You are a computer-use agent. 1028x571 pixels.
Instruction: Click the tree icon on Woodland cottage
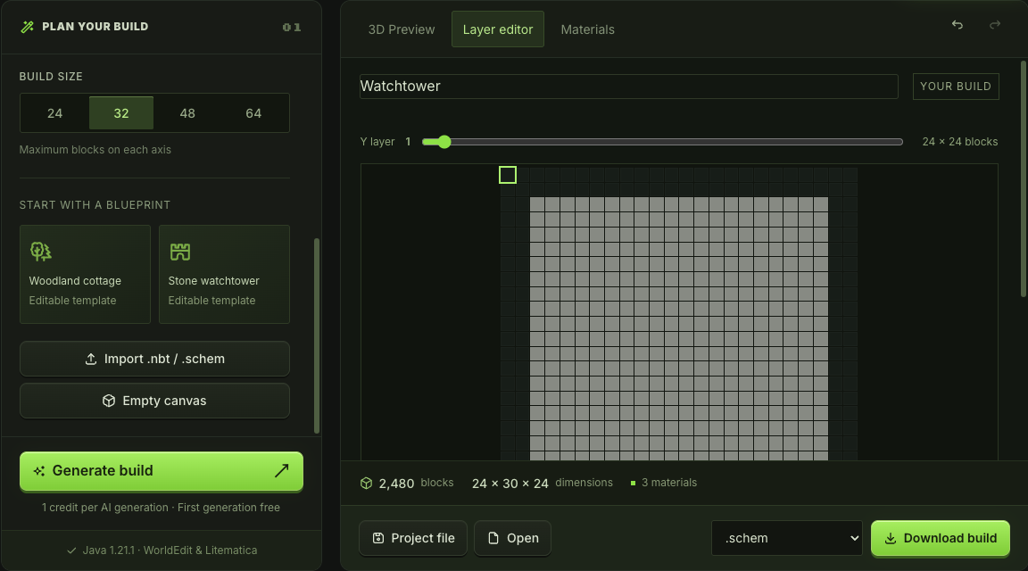[41, 251]
